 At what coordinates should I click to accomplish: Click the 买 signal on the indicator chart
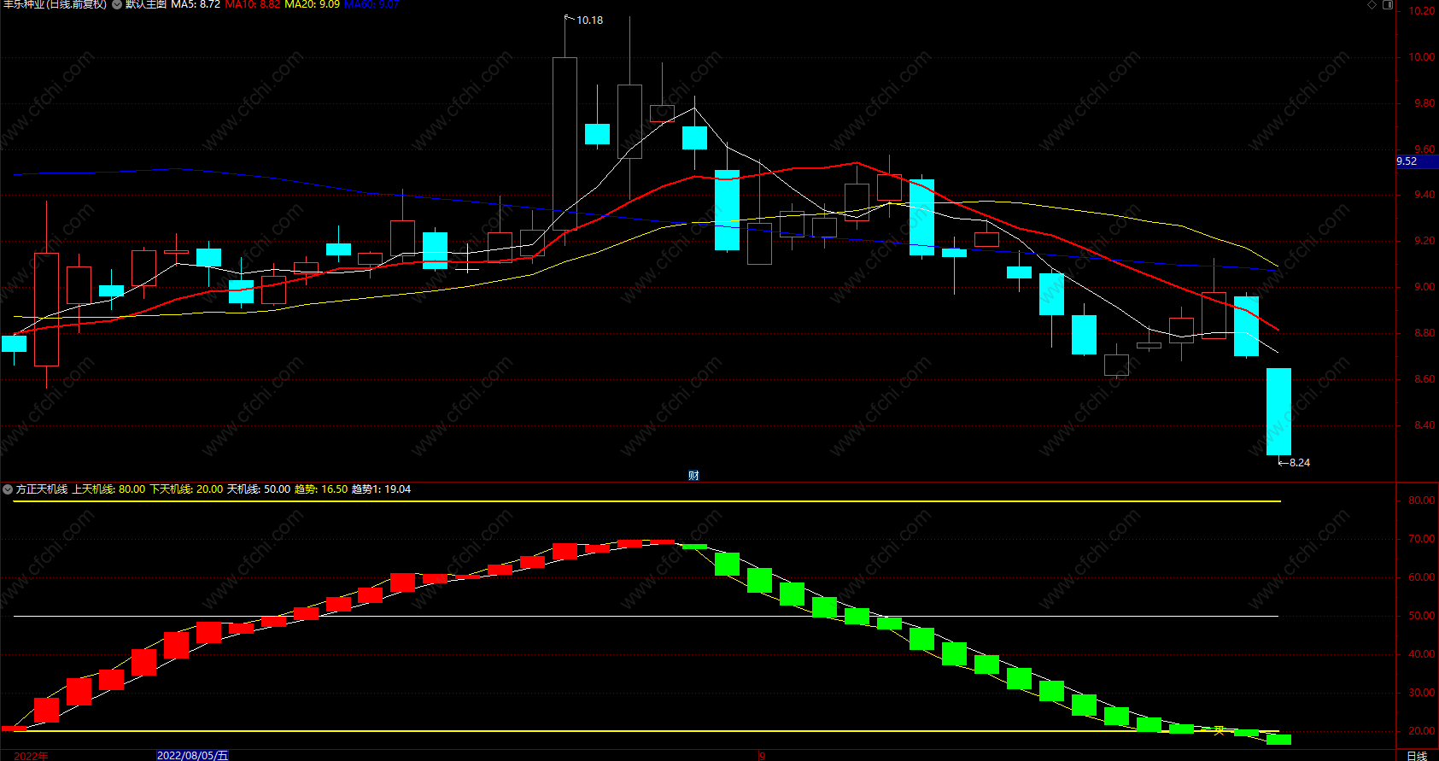[1219, 730]
